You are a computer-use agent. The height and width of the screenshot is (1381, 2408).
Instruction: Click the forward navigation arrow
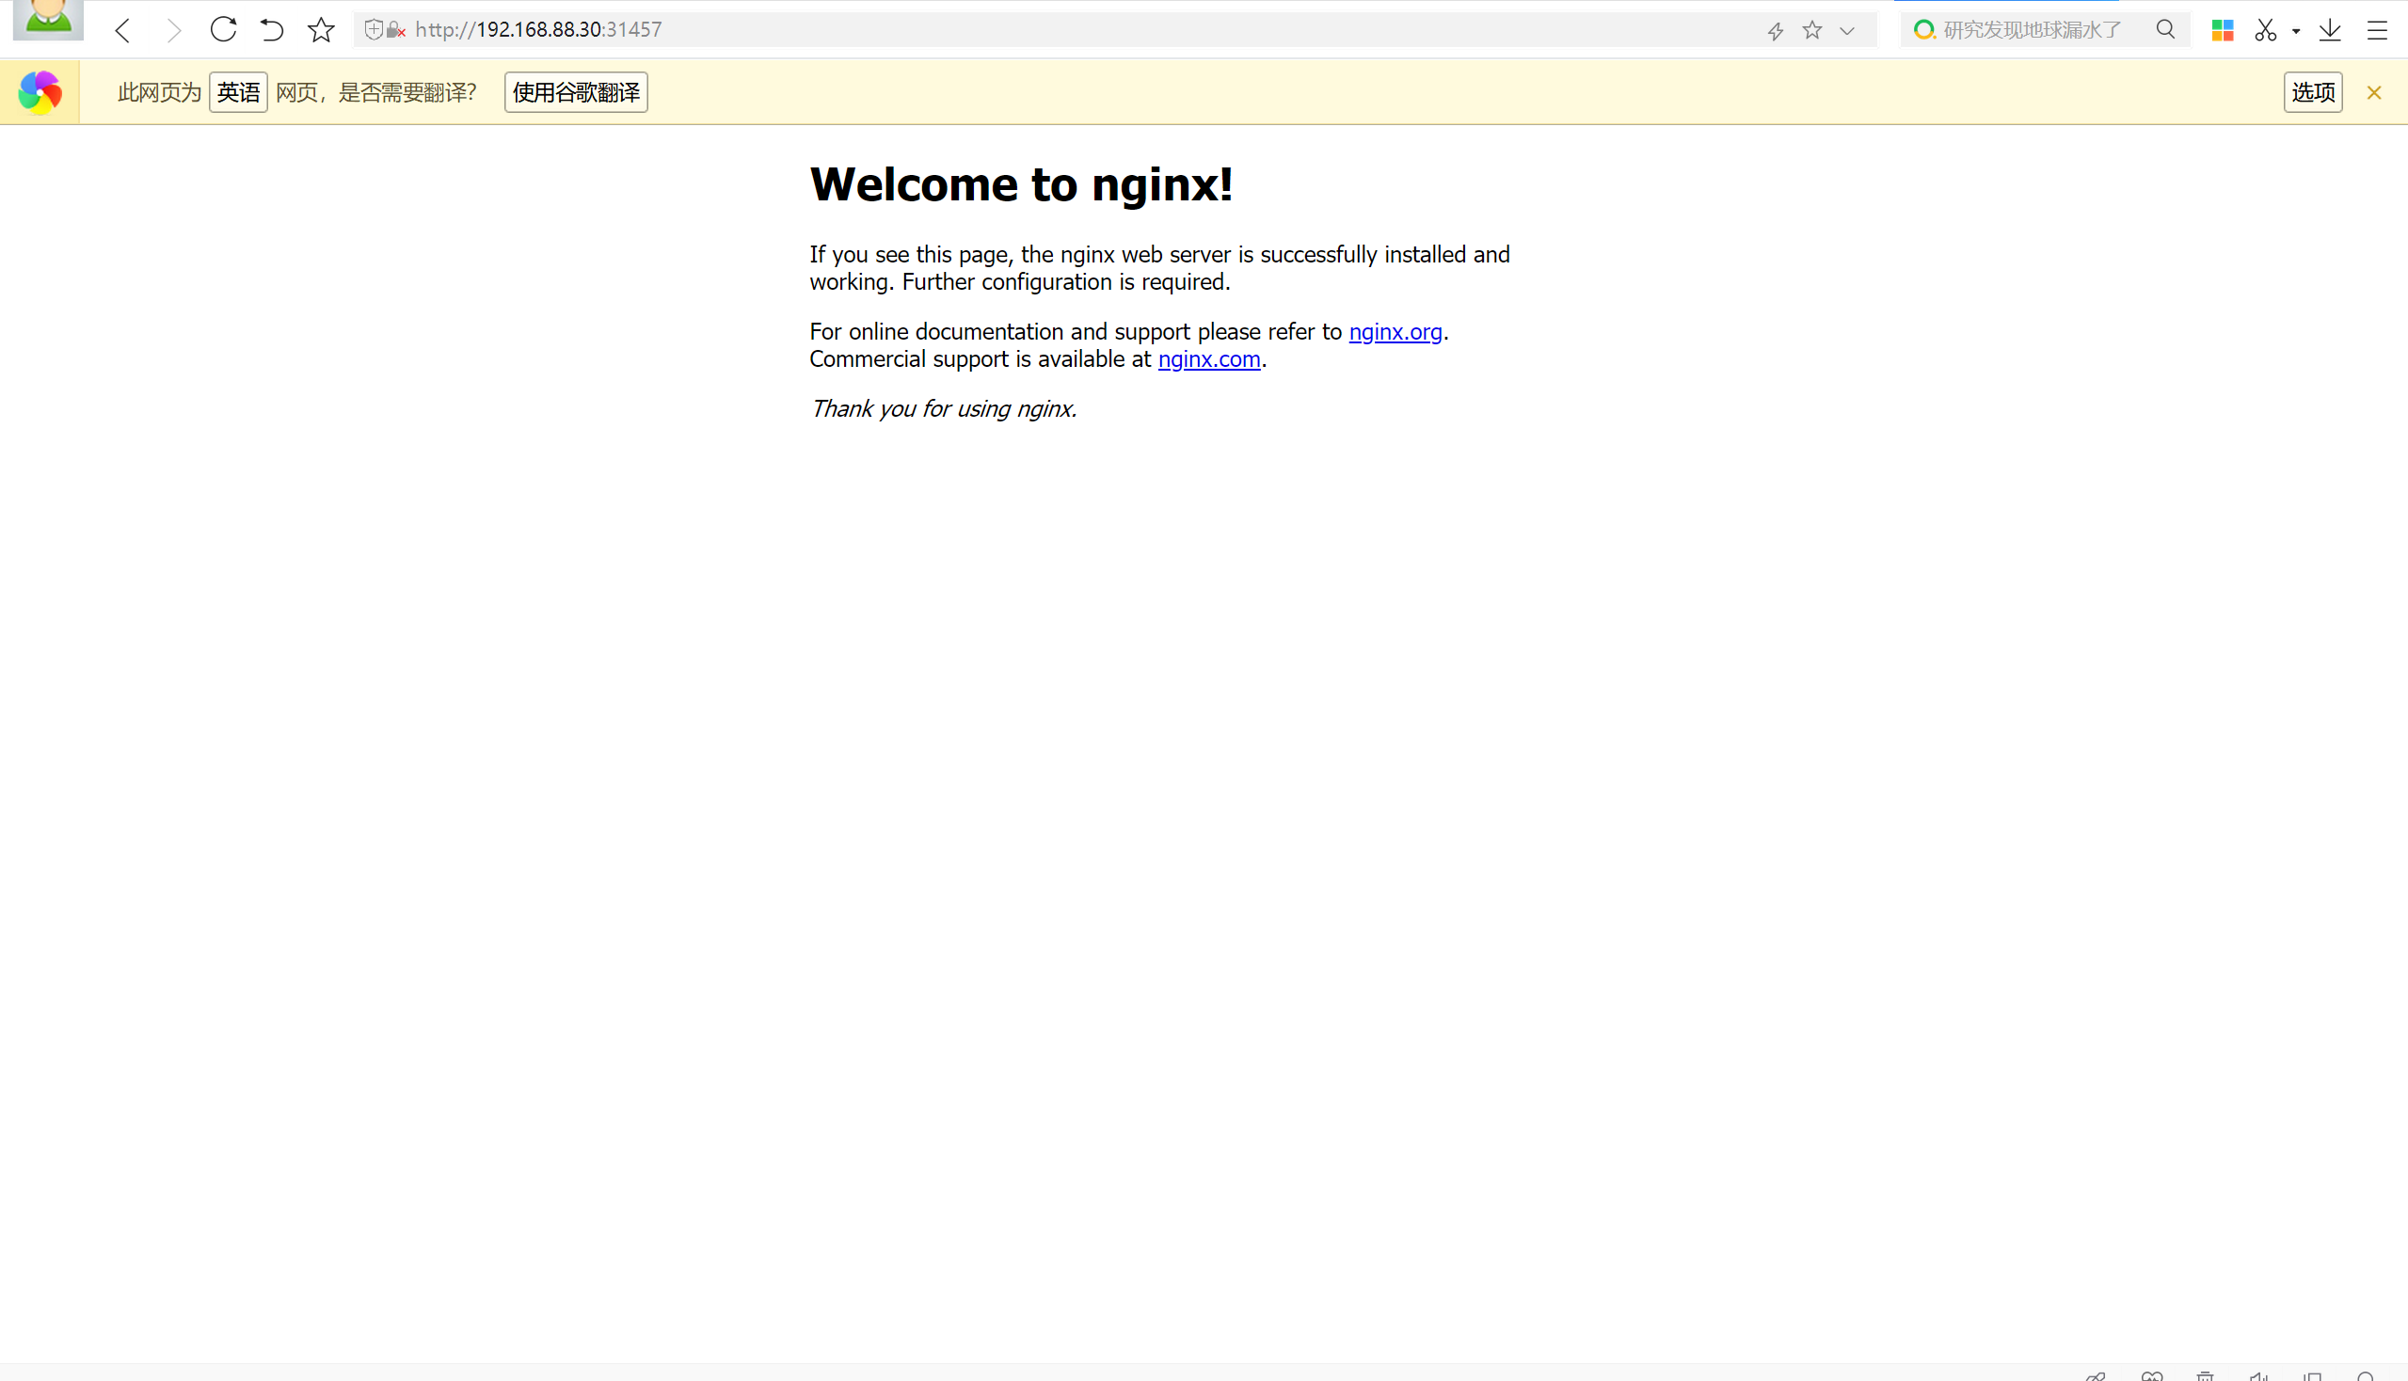(x=173, y=30)
